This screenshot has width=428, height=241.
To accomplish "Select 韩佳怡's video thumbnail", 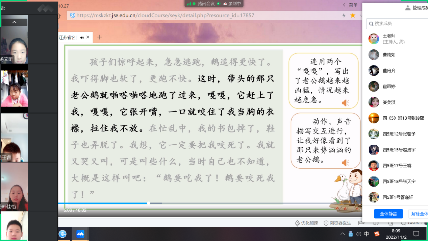I will tap(14, 187).
